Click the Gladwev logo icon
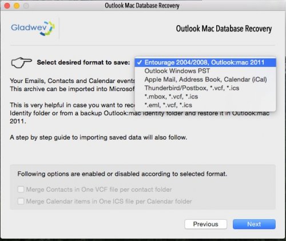 [x=33, y=28]
